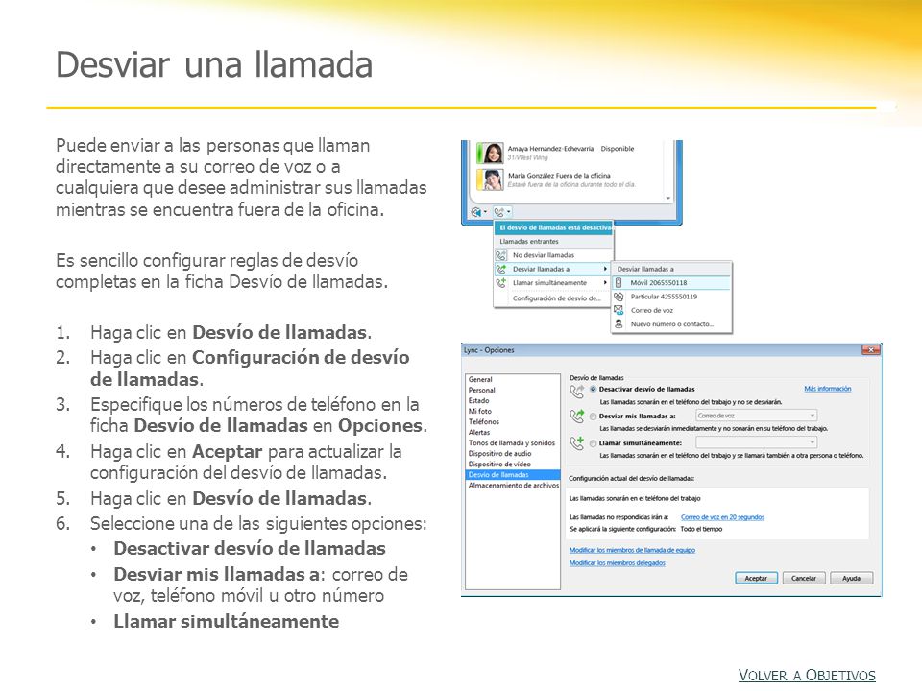Select Almacenamiento de archivos in options list
The width and height of the screenshot is (922, 691).
pos(513,486)
